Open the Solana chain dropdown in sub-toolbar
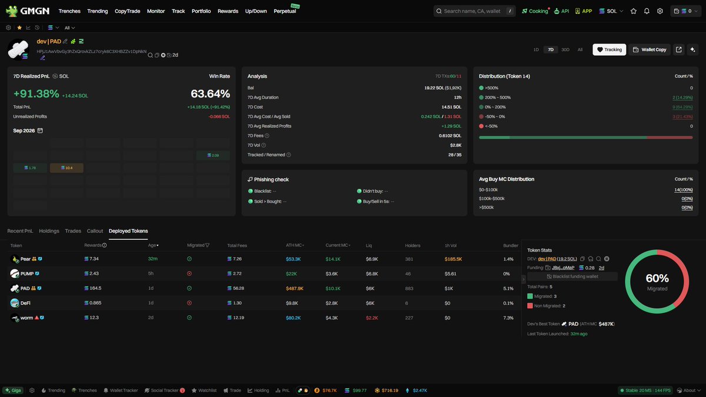706x397 pixels. click(54, 28)
